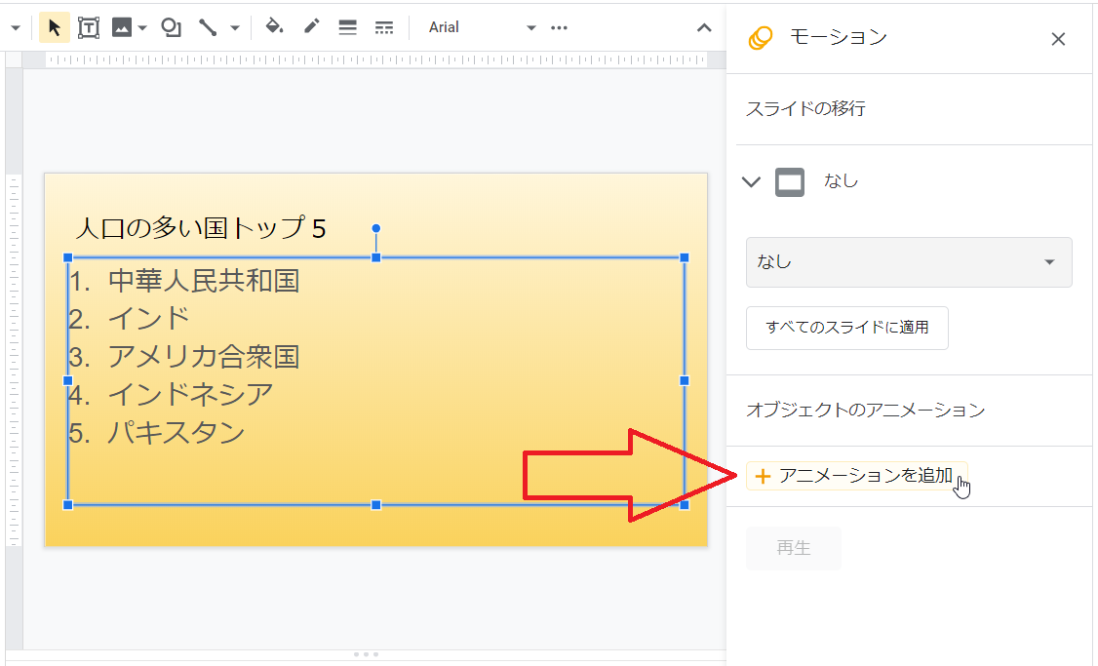The image size is (1098, 666).
Task: Open the leftmost toolbar dropdown arrow
Action: click(x=16, y=28)
